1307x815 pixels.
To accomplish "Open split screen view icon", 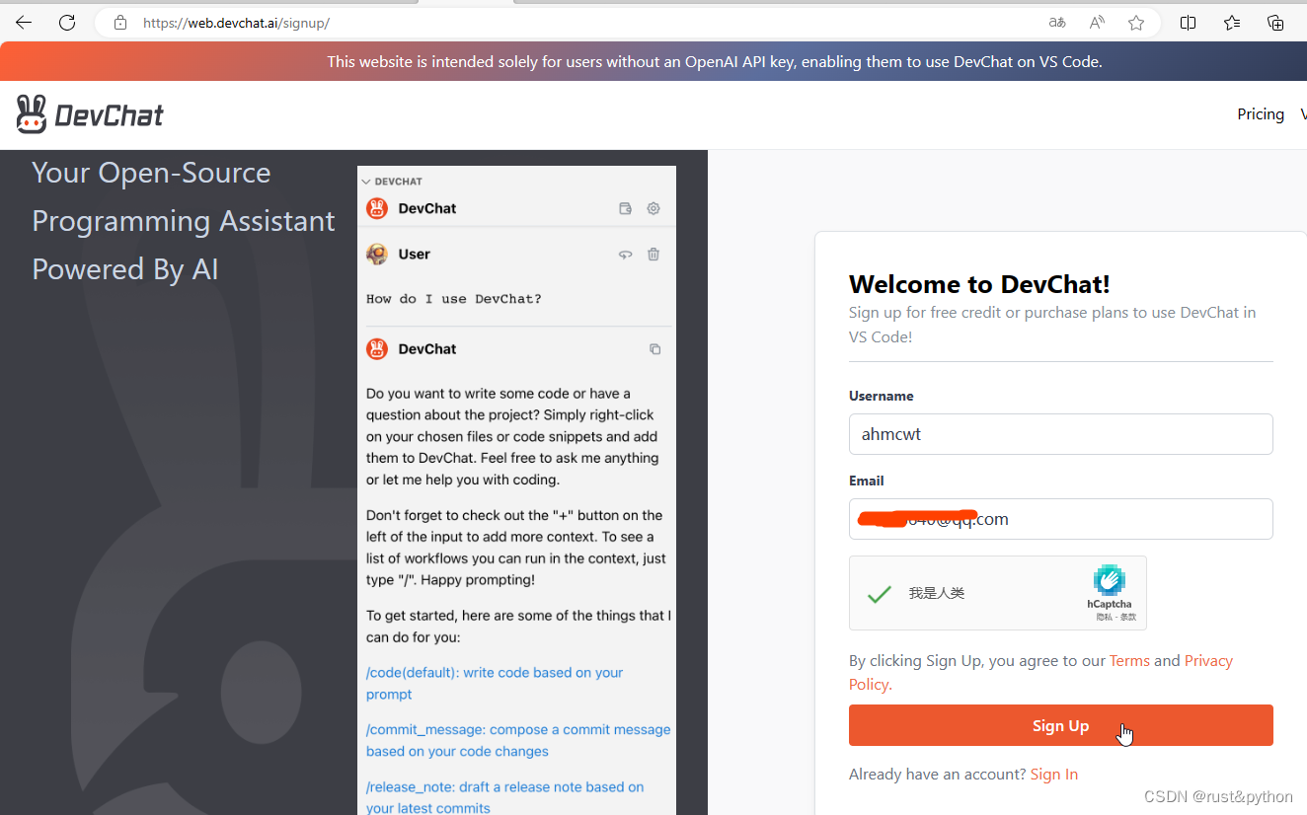I will [x=1189, y=23].
